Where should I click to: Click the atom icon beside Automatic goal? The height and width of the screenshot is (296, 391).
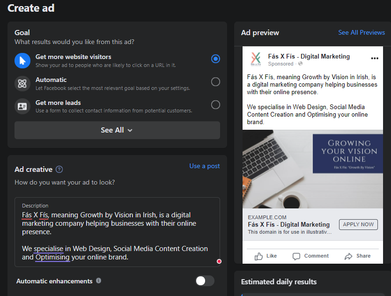click(22, 83)
